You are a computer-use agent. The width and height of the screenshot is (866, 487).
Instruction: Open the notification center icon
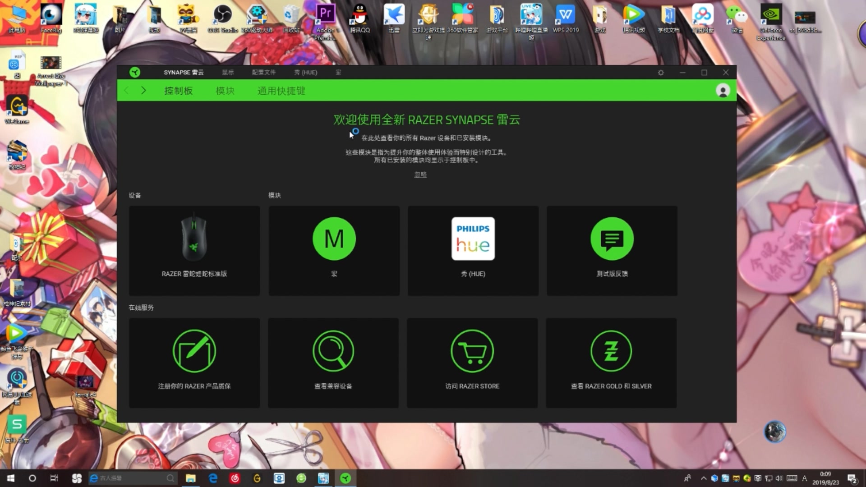(852, 478)
